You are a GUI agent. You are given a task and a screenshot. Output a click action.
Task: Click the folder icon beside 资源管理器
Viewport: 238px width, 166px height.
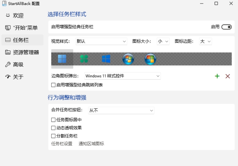pos(8,52)
